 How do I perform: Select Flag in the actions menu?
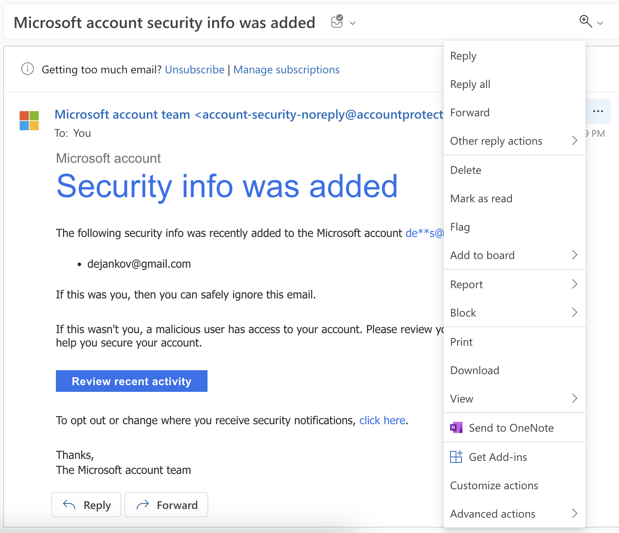coord(460,227)
